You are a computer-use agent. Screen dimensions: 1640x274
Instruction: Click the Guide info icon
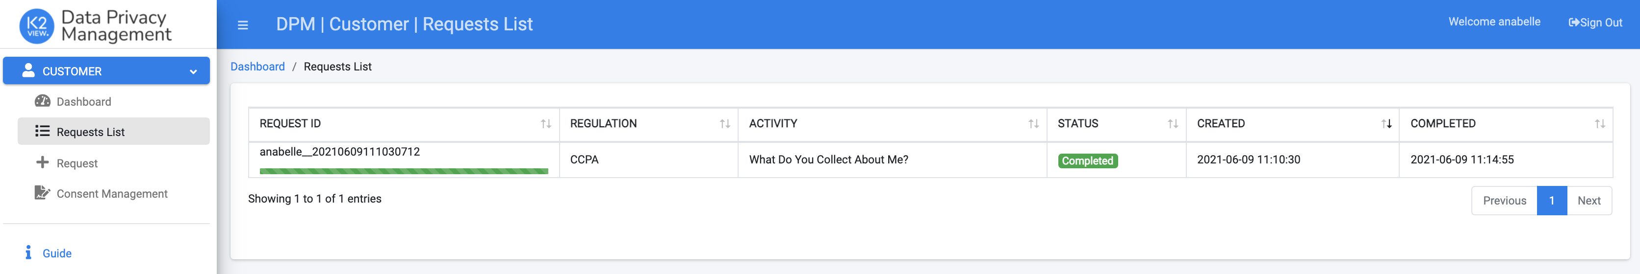(28, 252)
